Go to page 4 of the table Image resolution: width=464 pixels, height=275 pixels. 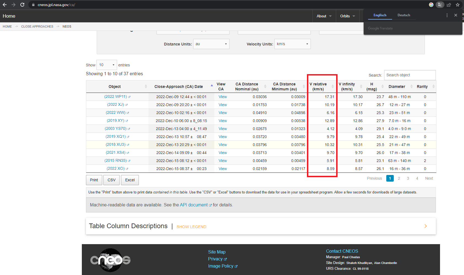pos(417,179)
